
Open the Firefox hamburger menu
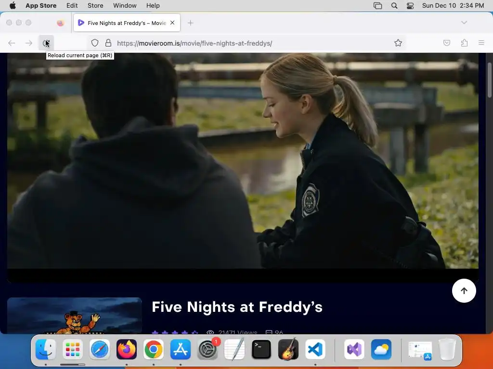point(481,43)
